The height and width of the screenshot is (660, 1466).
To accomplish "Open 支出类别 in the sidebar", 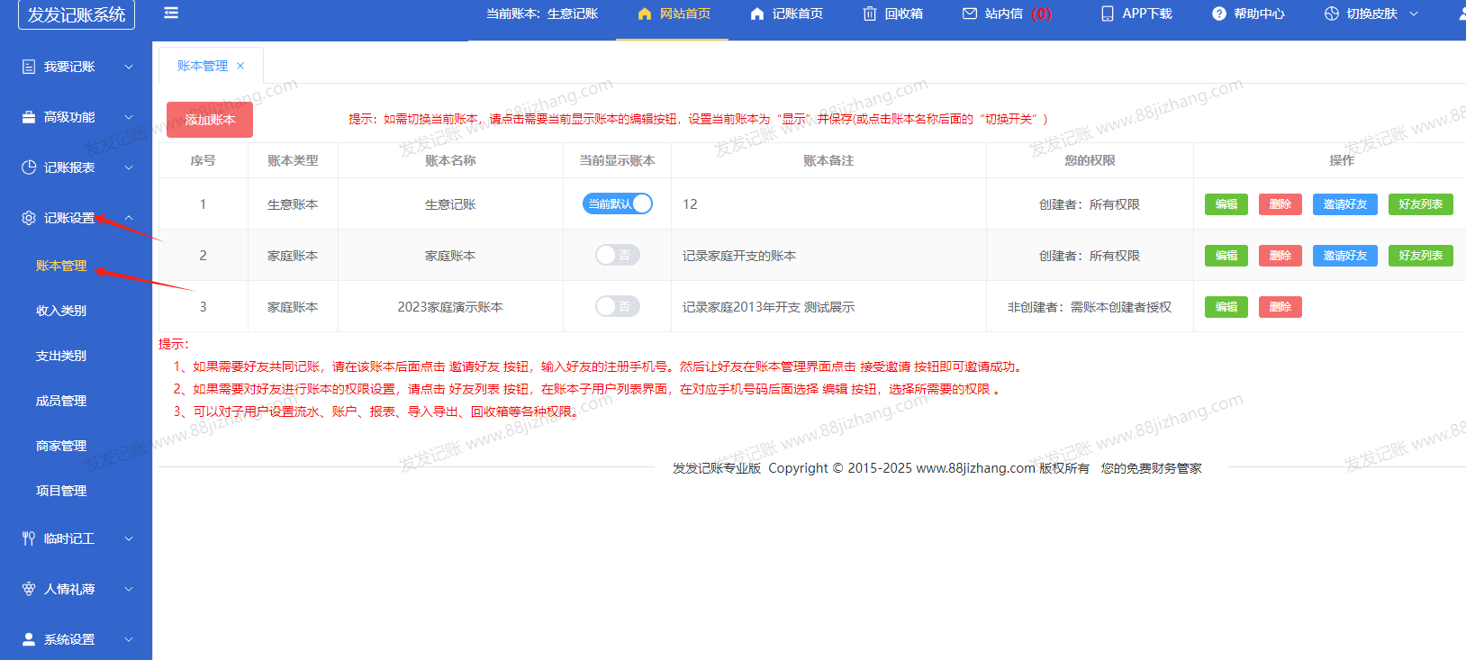I will point(61,356).
